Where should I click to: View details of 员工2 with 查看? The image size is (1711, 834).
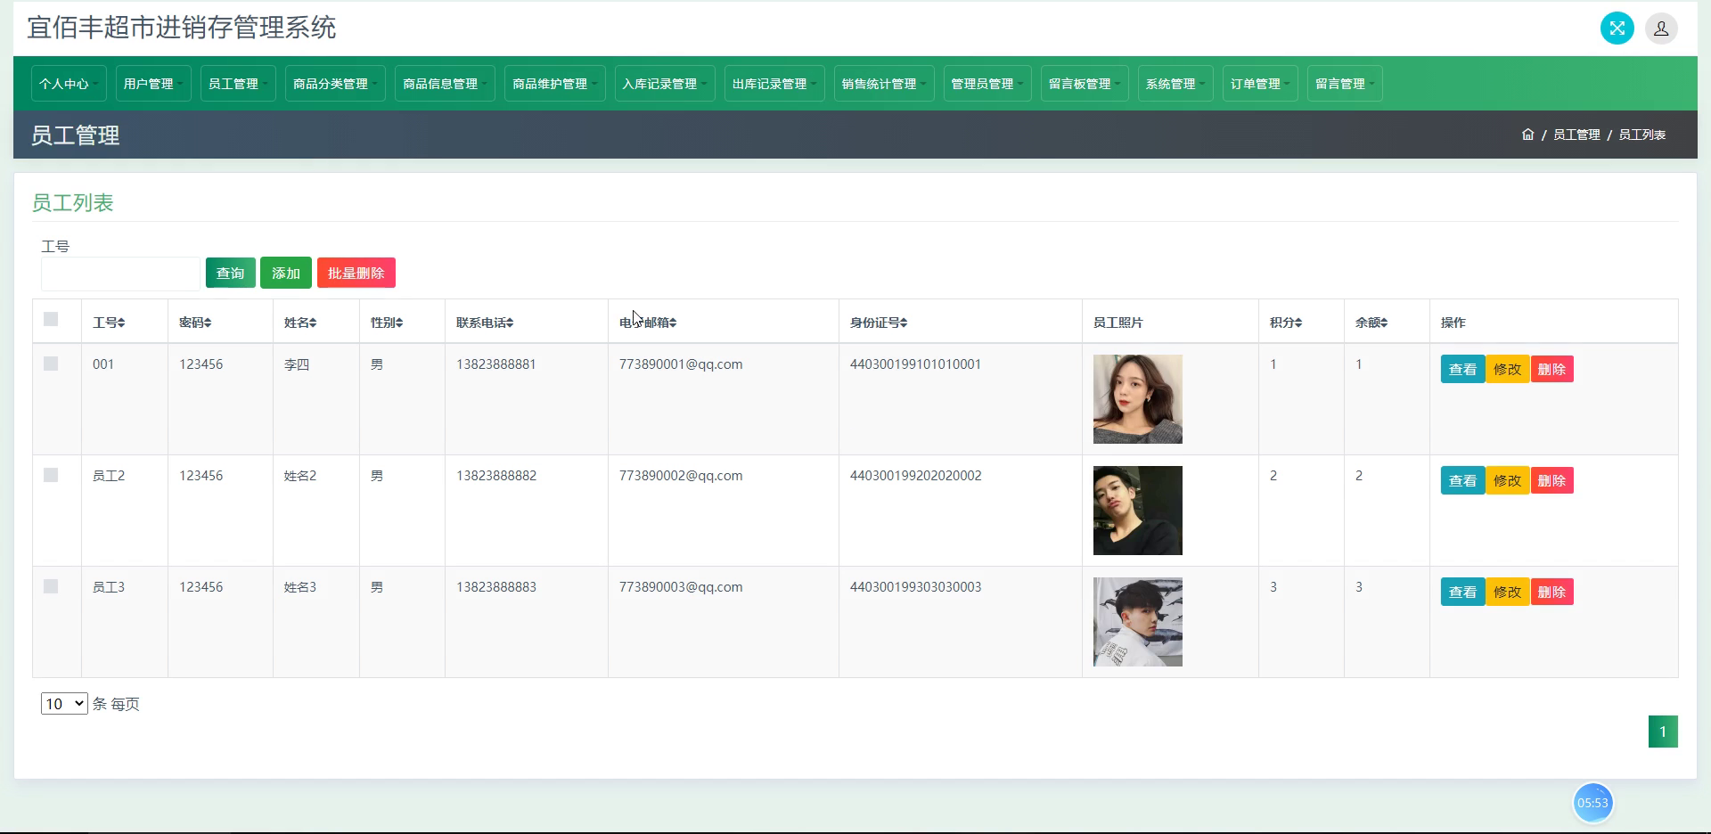coord(1463,480)
